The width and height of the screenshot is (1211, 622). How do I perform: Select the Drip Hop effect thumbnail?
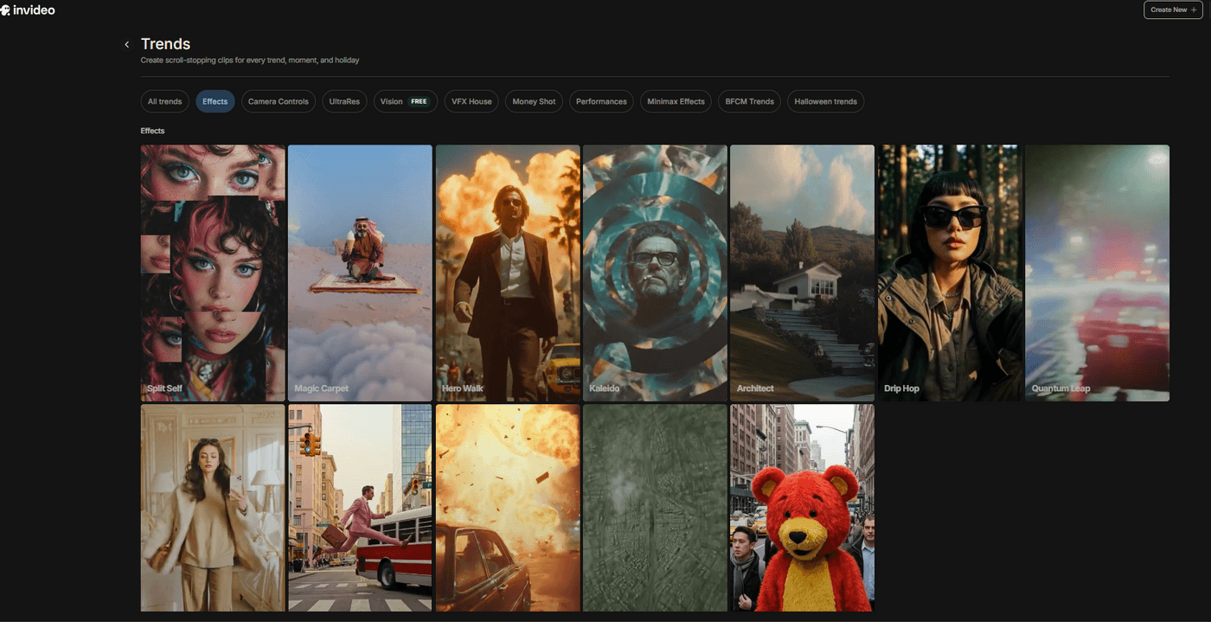click(949, 273)
